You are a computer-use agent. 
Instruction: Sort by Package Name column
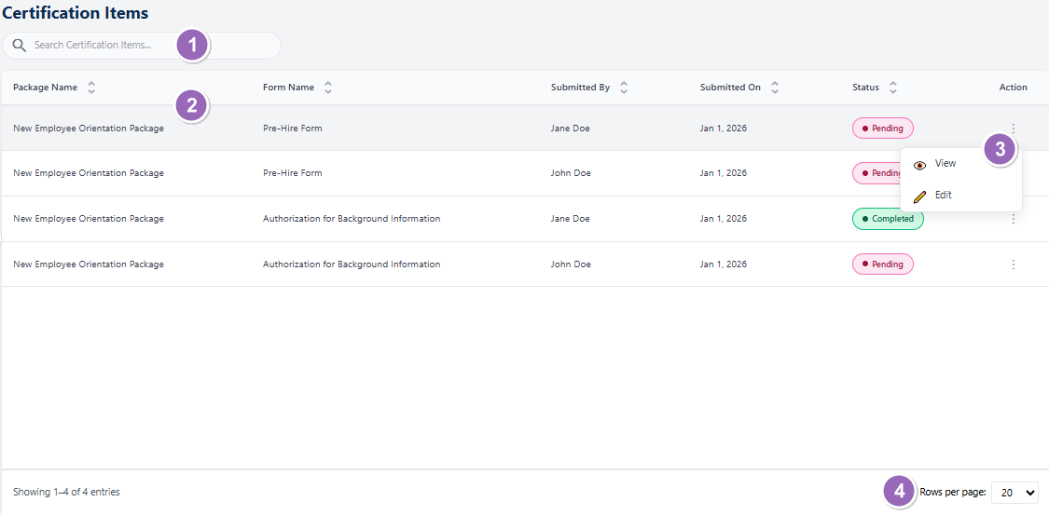91,88
